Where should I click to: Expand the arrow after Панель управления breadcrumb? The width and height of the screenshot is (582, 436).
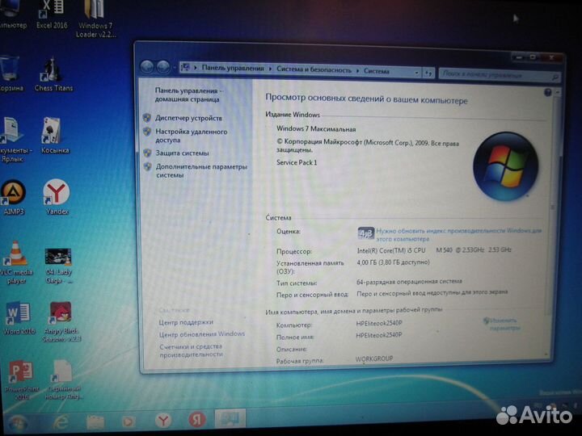(x=270, y=69)
